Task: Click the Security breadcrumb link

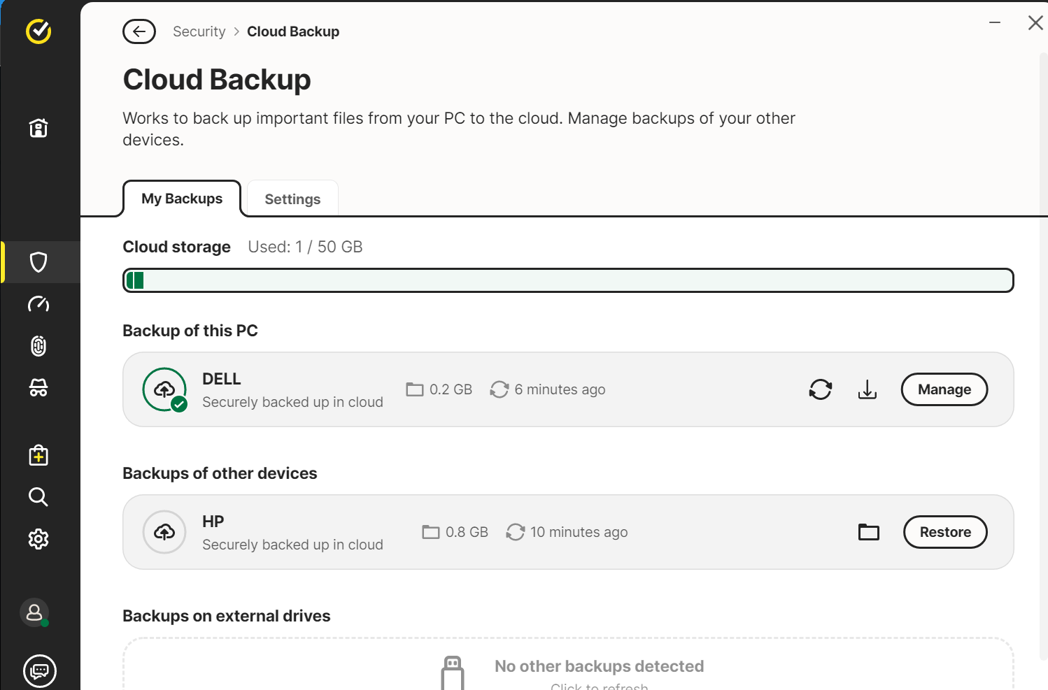Action: point(199,31)
